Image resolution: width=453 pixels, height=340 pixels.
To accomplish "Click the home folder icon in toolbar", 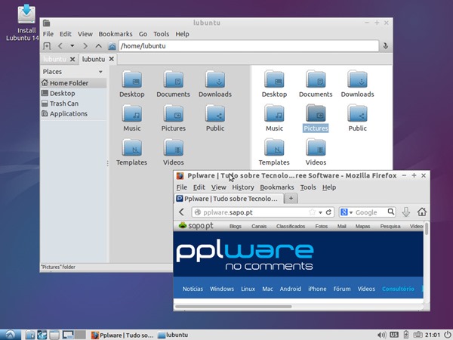I will (112, 46).
